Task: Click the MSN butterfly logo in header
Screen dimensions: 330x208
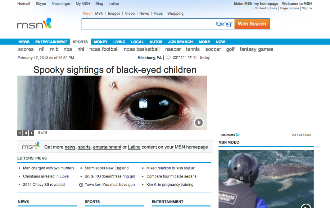Action: pyautogui.click(x=35, y=24)
